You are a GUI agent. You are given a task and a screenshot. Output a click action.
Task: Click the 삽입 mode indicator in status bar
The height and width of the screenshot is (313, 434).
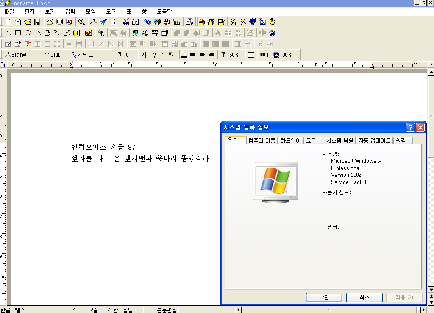[x=128, y=310]
